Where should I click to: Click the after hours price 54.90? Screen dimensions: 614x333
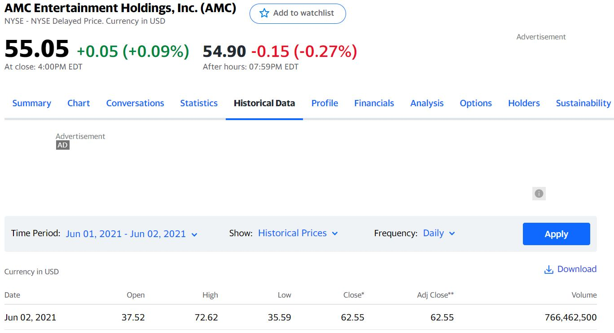click(224, 52)
